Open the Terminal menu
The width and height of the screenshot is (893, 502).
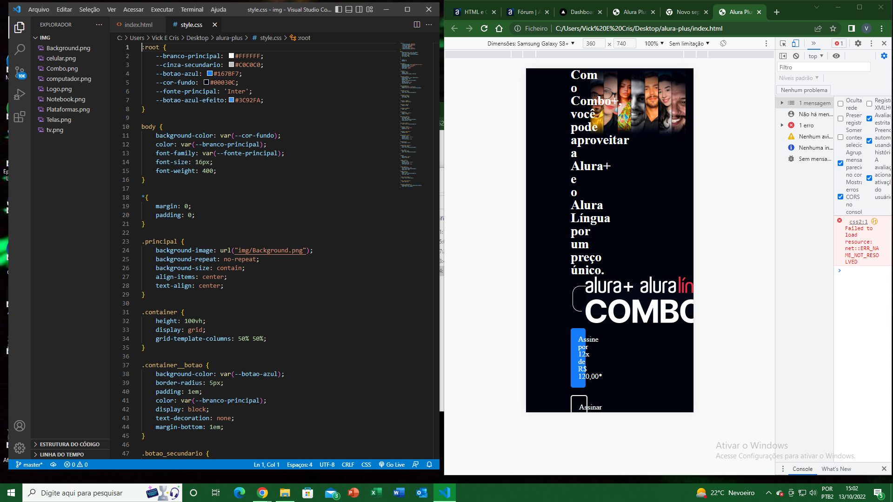pos(192,9)
